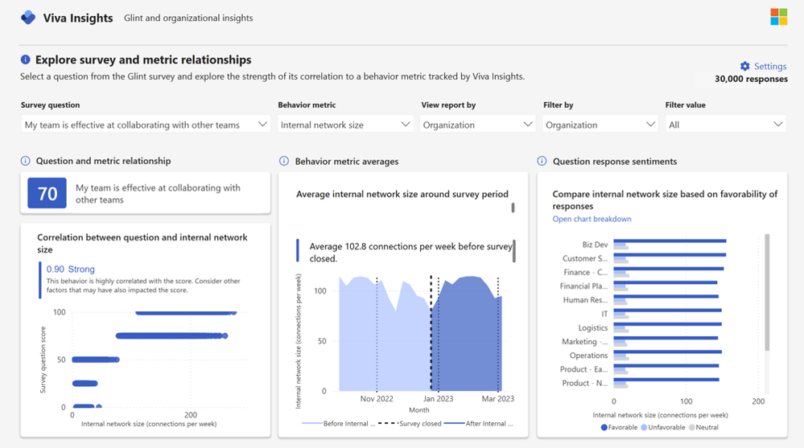Expand the Behavior metric dropdown
The height and width of the screenshot is (448, 804).
345,125
